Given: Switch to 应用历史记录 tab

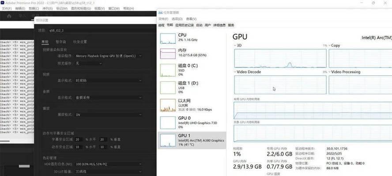Looking at the screenshot, I should (x=185, y=25).
